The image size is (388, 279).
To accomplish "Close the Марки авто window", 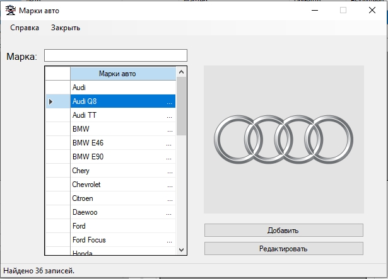I will 372,10.
